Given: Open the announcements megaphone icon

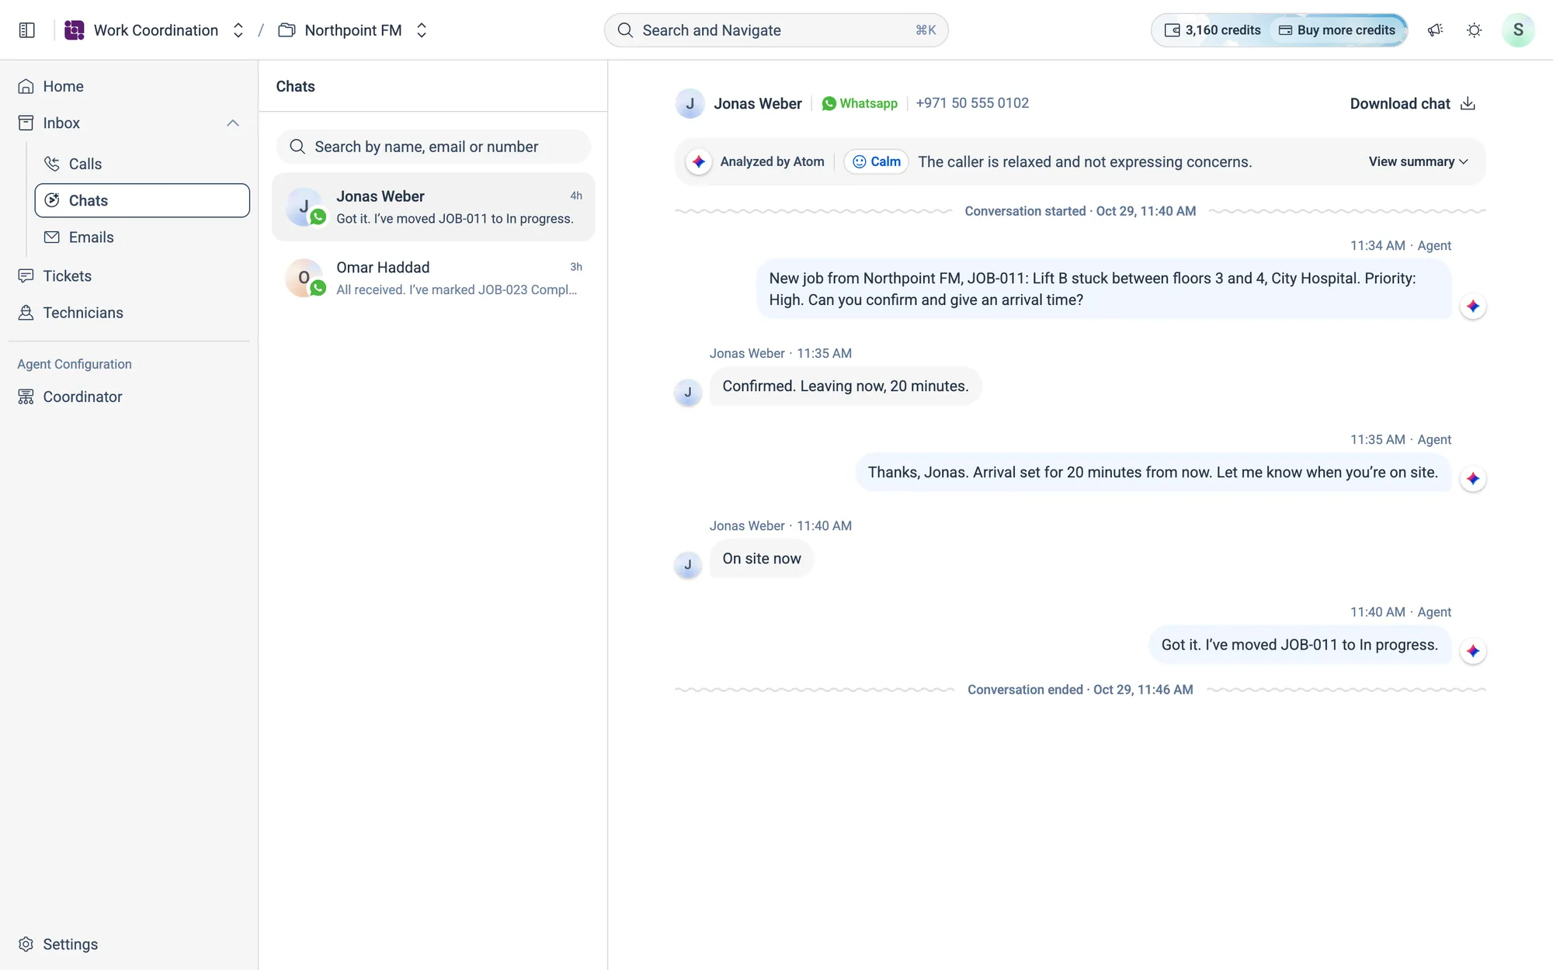Looking at the screenshot, I should pyautogui.click(x=1435, y=30).
